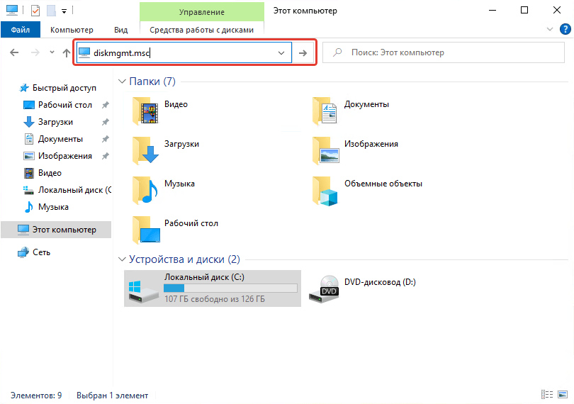The width and height of the screenshot is (574, 404).
Task: Switch to the Вид ribbon tab
Action: 120,30
